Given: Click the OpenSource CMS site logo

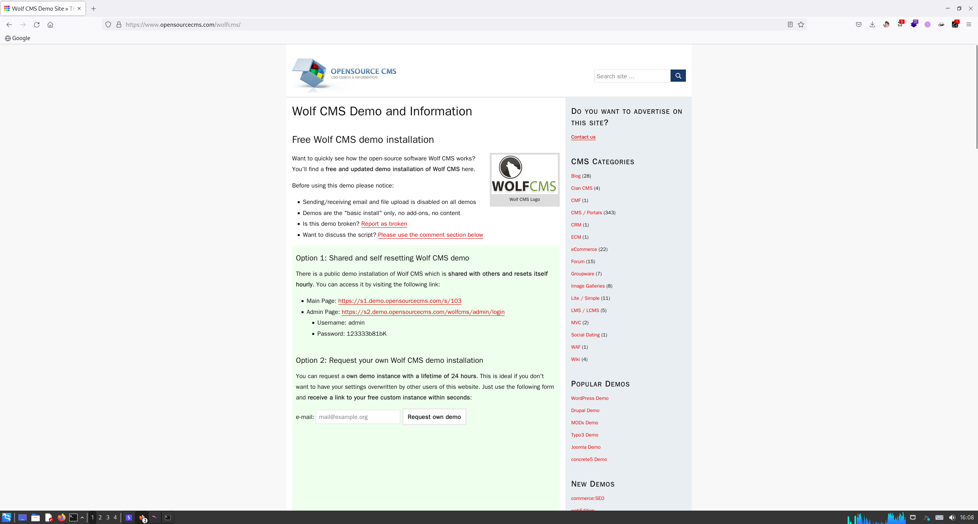Looking at the screenshot, I should tap(344, 75).
